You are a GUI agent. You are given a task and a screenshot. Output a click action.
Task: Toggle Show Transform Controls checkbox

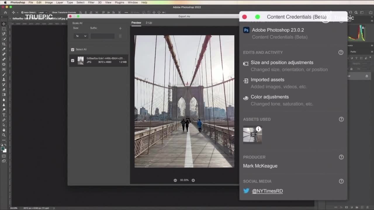(50, 13)
